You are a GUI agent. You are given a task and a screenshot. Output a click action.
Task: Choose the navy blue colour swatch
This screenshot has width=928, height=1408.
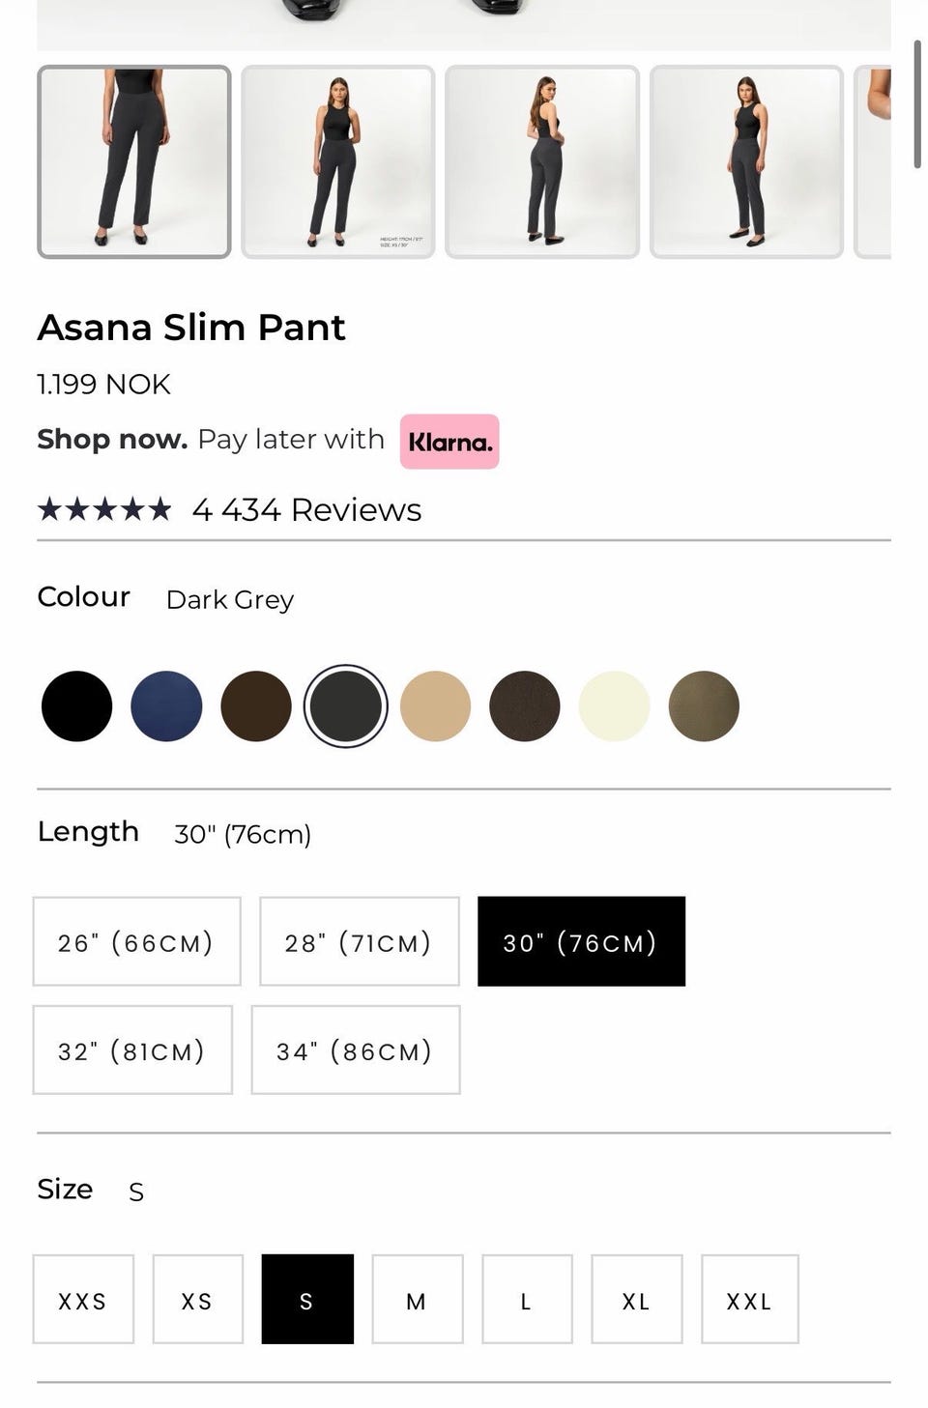(166, 706)
